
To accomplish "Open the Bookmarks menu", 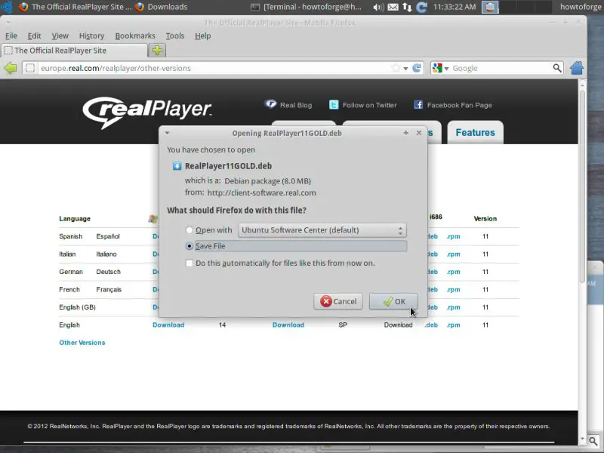I will (135, 35).
